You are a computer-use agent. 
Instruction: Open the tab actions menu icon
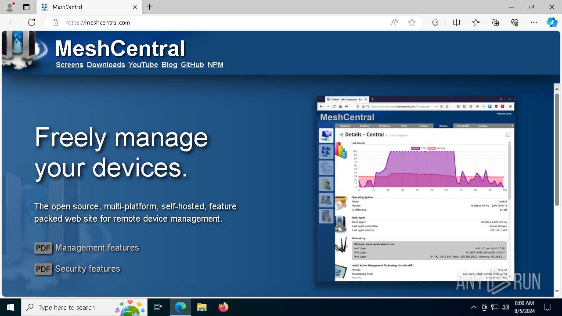coord(26,7)
